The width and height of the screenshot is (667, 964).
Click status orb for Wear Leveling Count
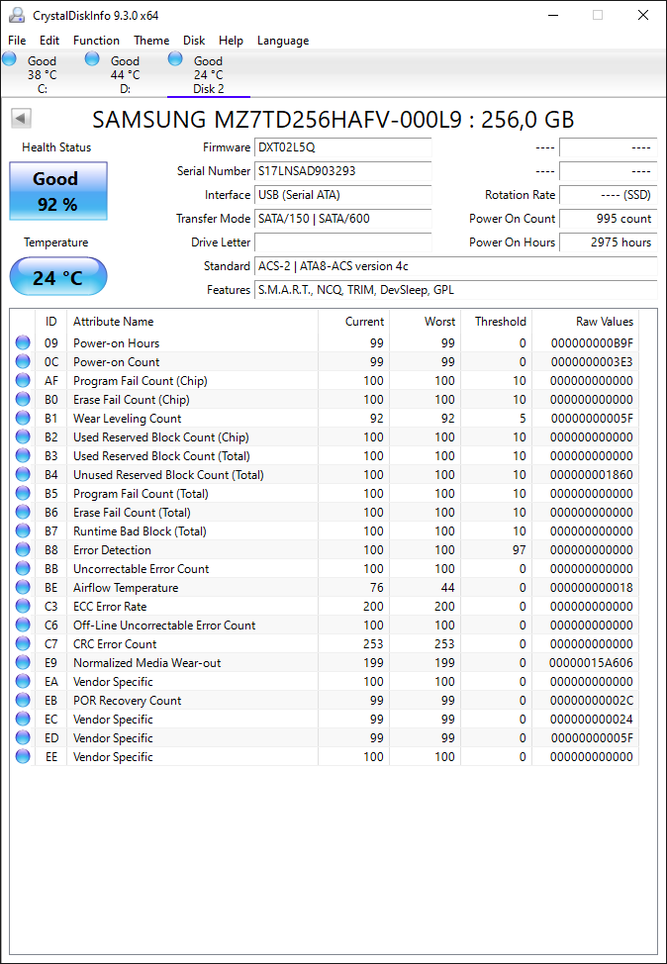tap(23, 418)
